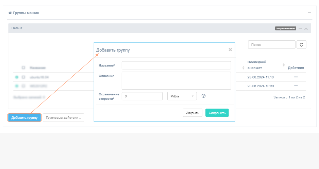Check the ubuntu16.04 row checkbox

(x=23, y=77)
